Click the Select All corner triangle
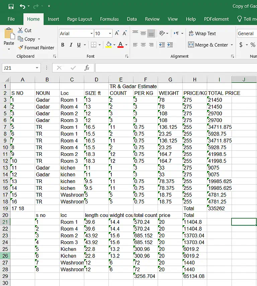This screenshot has width=257, height=286. click(x=7, y=79)
